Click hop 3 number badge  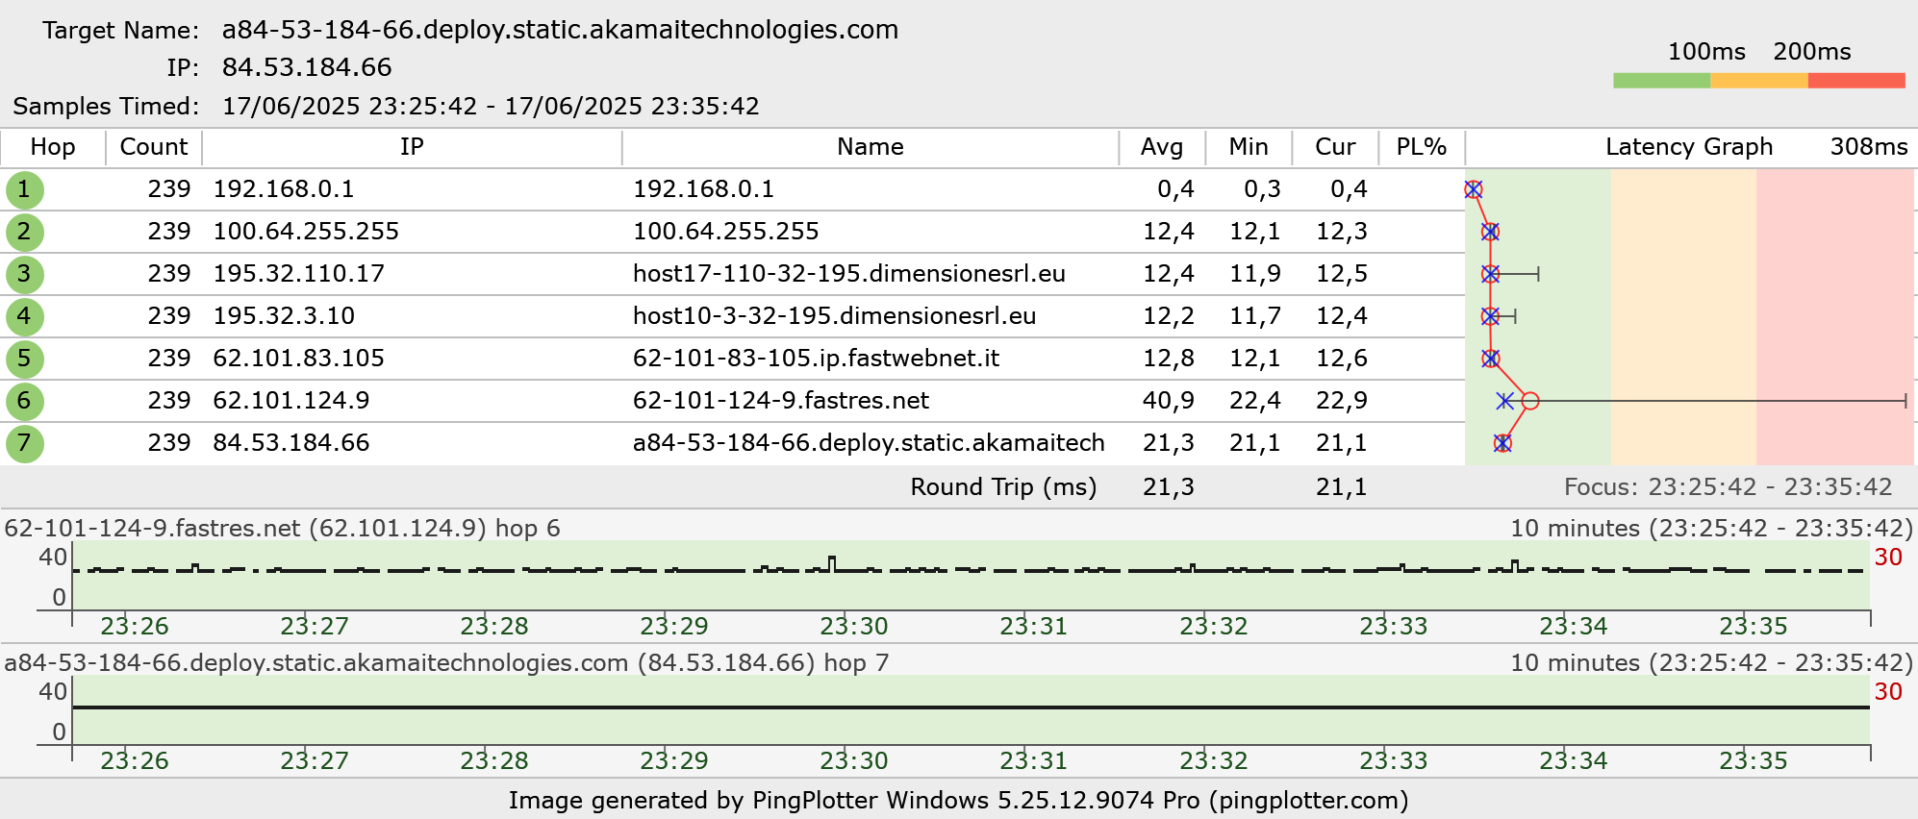pyautogui.click(x=24, y=274)
